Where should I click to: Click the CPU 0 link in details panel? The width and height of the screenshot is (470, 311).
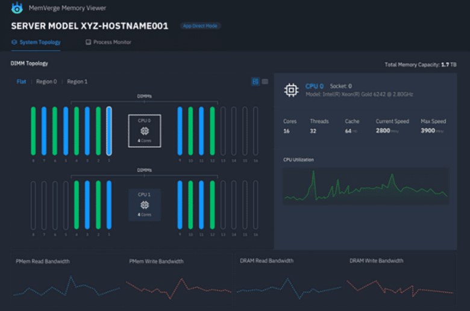pyautogui.click(x=315, y=86)
